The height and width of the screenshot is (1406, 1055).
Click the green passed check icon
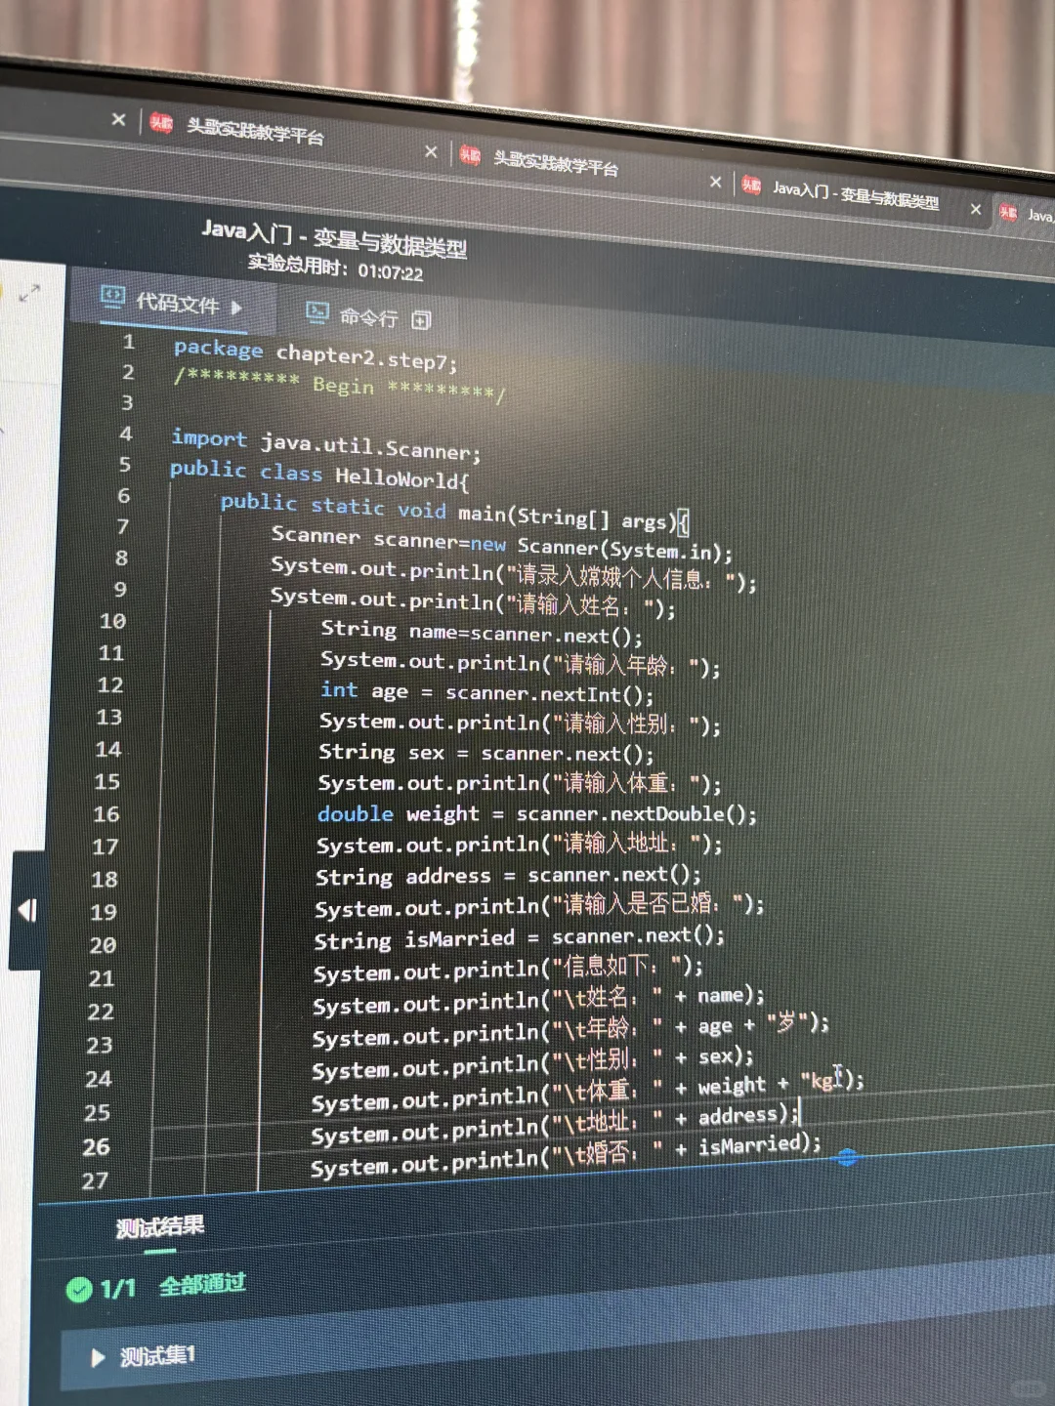79,1290
